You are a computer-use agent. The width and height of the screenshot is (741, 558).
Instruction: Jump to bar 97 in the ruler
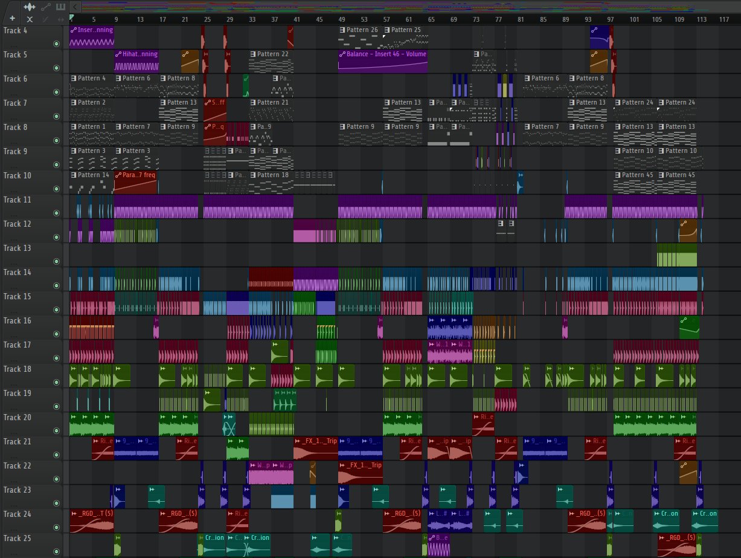tap(611, 19)
